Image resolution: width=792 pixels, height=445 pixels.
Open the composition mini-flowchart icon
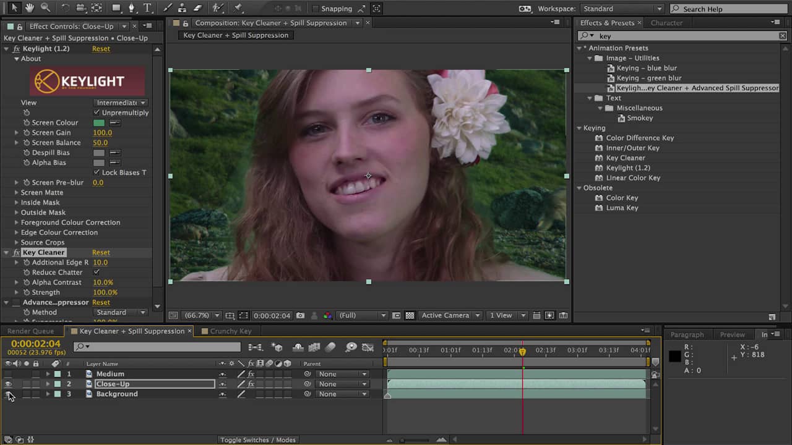coord(256,347)
